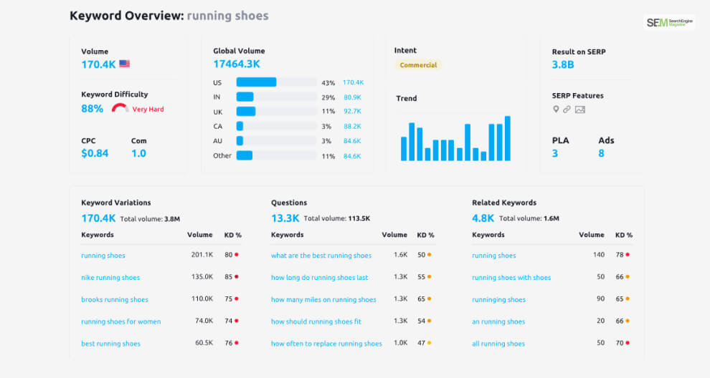710x378 pixels.
Task: Click the IN volume share bar
Action: (276, 97)
